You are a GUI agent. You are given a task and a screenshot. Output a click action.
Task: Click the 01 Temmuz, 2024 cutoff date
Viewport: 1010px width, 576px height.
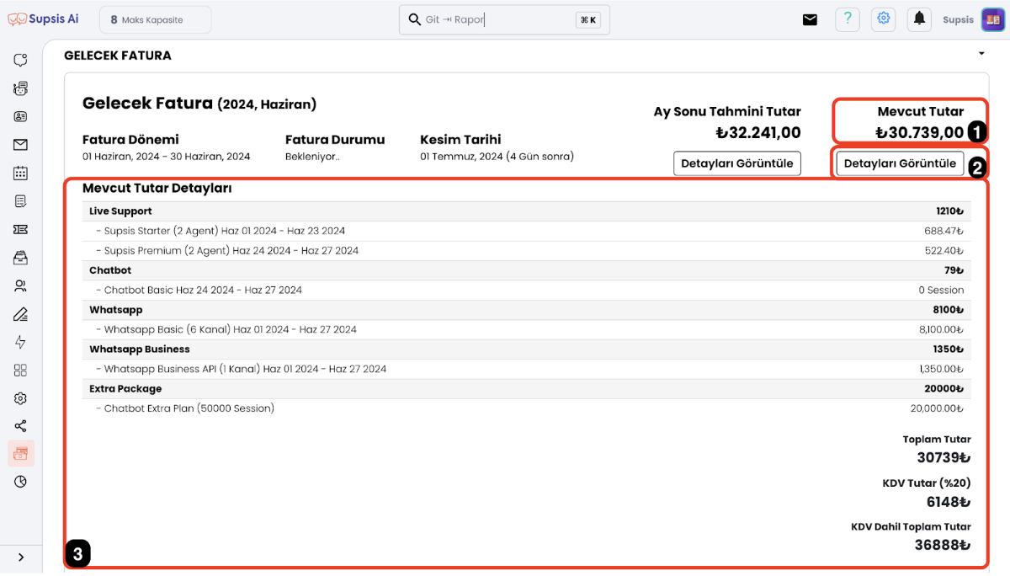click(497, 157)
